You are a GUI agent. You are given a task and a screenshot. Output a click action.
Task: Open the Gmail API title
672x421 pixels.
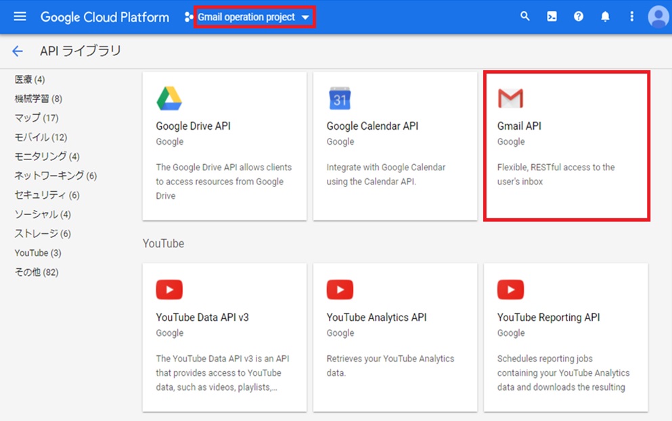[519, 126]
